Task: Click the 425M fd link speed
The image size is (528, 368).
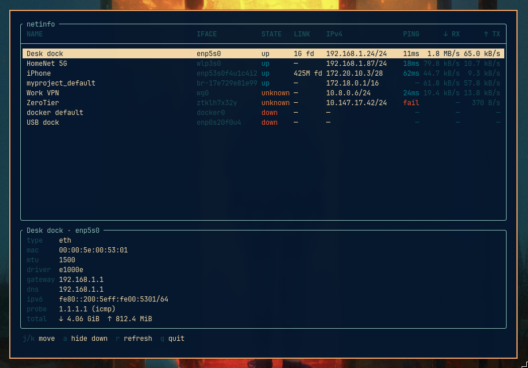Action: coord(308,73)
